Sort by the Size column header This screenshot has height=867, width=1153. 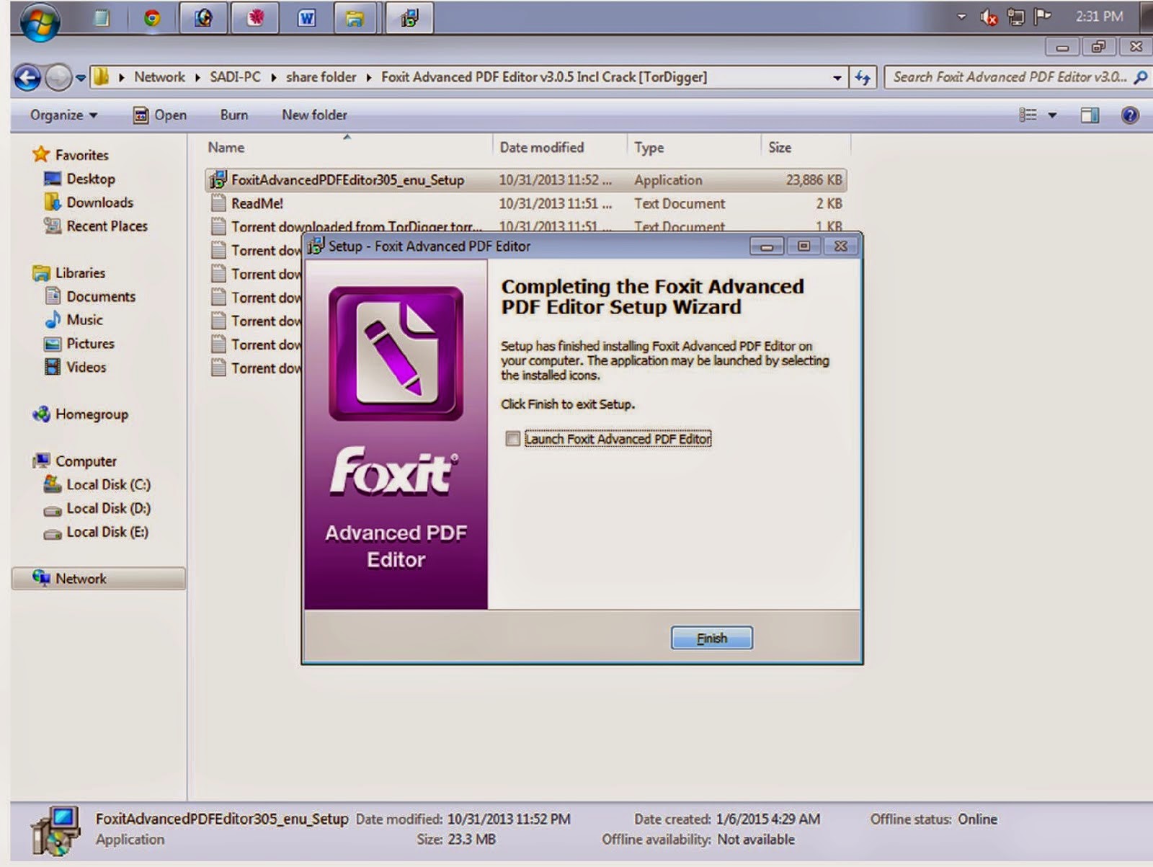click(806, 147)
